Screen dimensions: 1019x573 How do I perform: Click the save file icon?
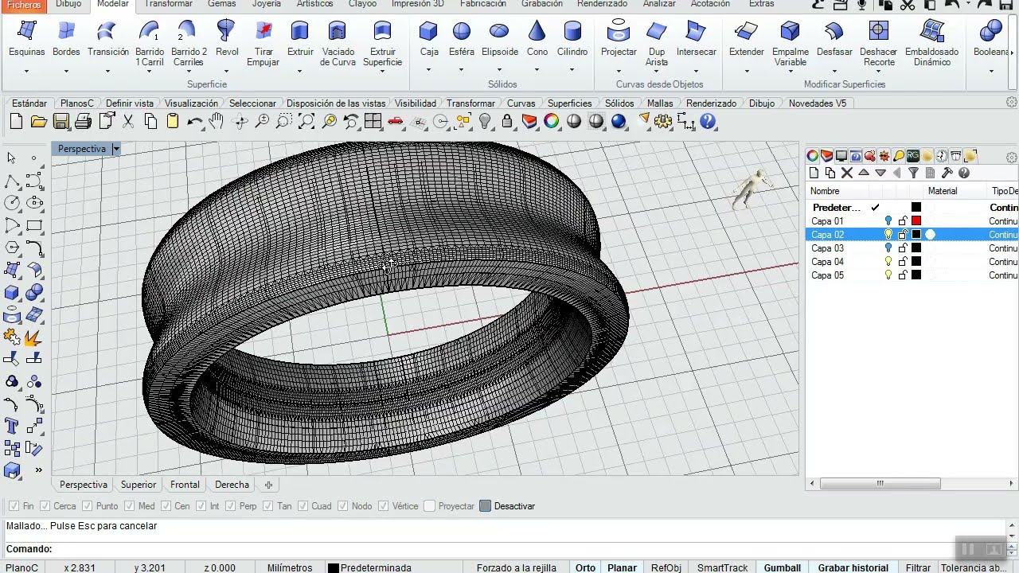[x=61, y=122]
